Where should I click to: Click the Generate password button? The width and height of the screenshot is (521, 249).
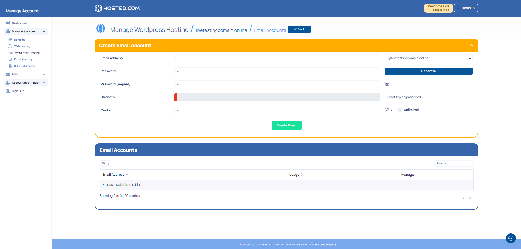pyautogui.click(x=428, y=71)
